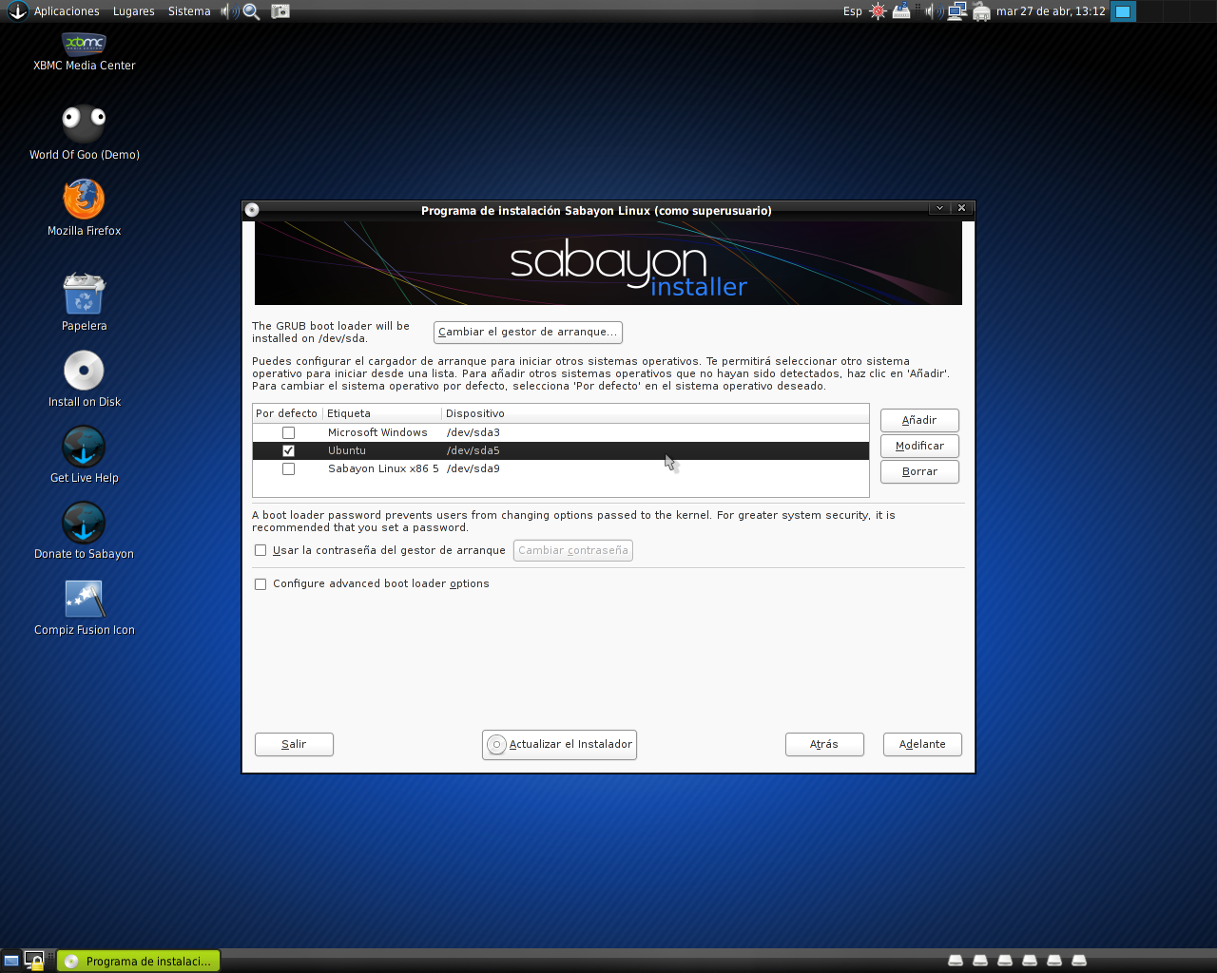This screenshot has width=1217, height=973.
Task: Click 'Cambiar el gestor de arranque...' button
Action: (528, 332)
